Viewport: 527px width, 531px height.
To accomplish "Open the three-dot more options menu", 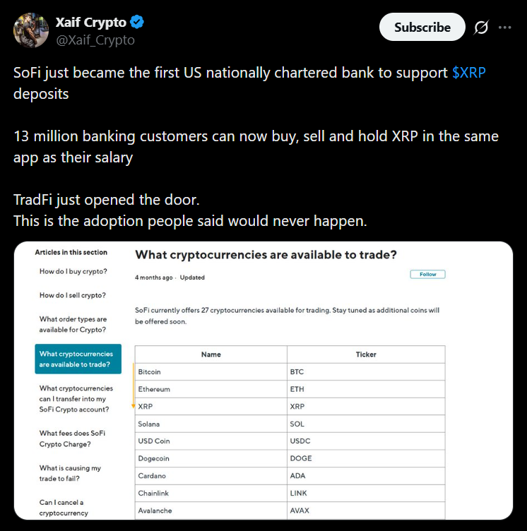I will pyautogui.click(x=504, y=28).
